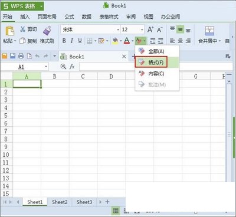236x217 pixels.
Task: Click the save floppy disk icon
Action: pyautogui.click(x=13, y=56)
